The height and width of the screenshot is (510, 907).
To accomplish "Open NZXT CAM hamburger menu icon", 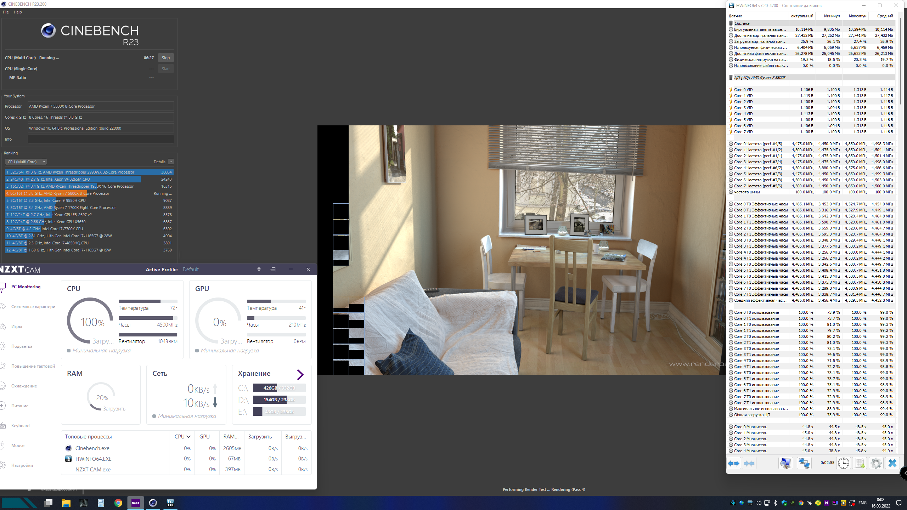I will [273, 269].
